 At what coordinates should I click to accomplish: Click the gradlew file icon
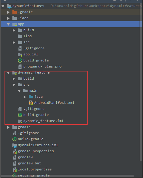pos(15,157)
